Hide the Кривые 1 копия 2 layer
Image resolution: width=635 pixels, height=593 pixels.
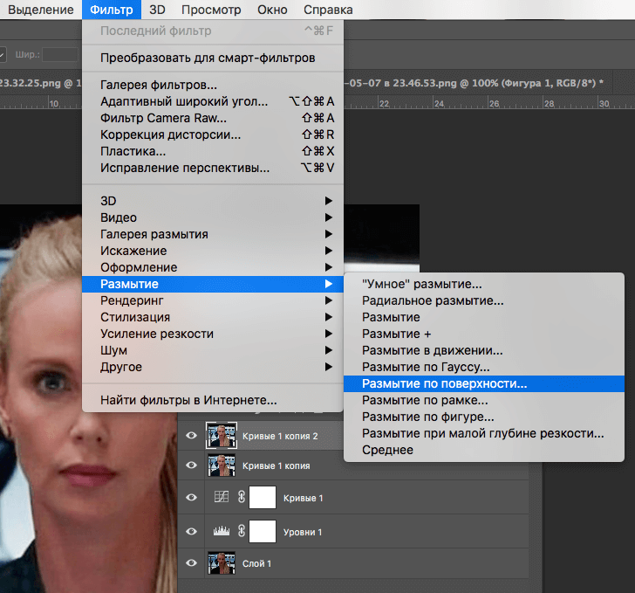192,436
